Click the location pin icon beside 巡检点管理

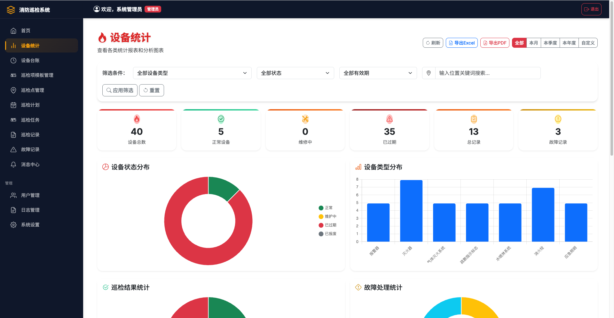click(13, 90)
